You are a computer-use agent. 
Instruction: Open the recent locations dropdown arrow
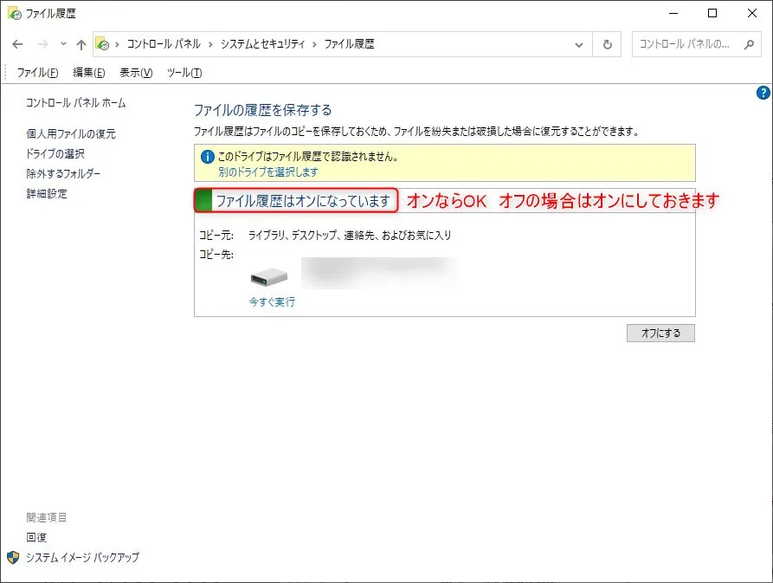coord(63,44)
